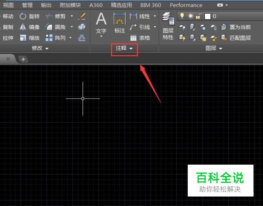The height and width of the screenshot is (206, 263).
Task: Select the Scale (缩放) tool
Action: click(x=30, y=38)
